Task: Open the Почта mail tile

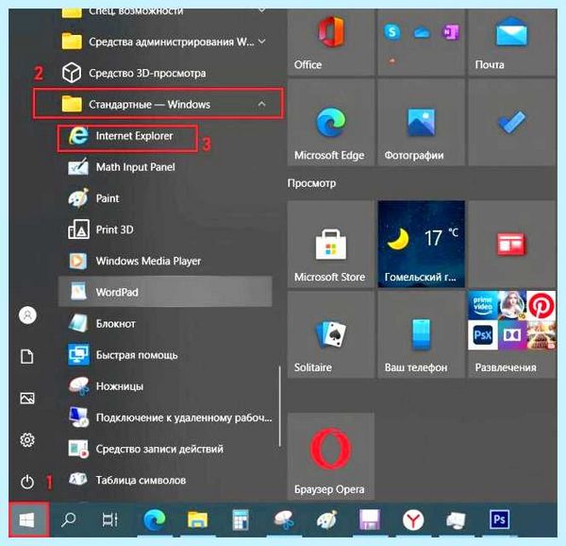Action: point(511,43)
